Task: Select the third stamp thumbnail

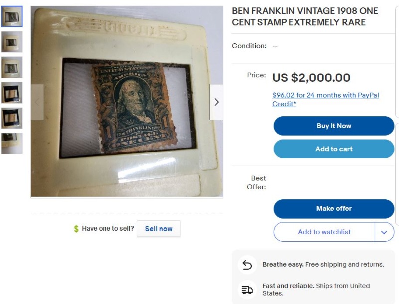Action: tap(12, 67)
